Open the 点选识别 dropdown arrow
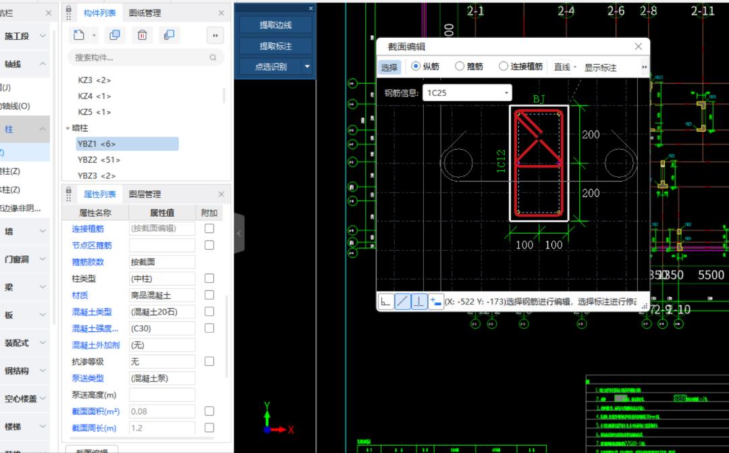The height and width of the screenshot is (453, 729). point(307,67)
